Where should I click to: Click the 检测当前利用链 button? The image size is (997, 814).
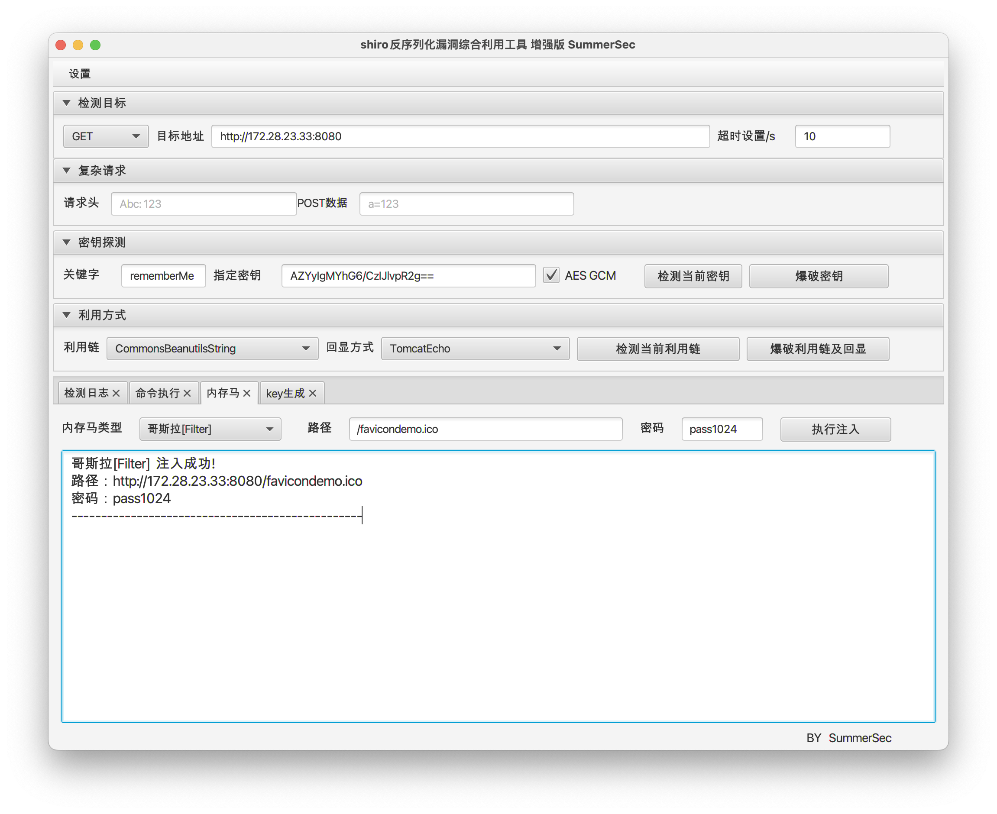pyautogui.click(x=657, y=349)
